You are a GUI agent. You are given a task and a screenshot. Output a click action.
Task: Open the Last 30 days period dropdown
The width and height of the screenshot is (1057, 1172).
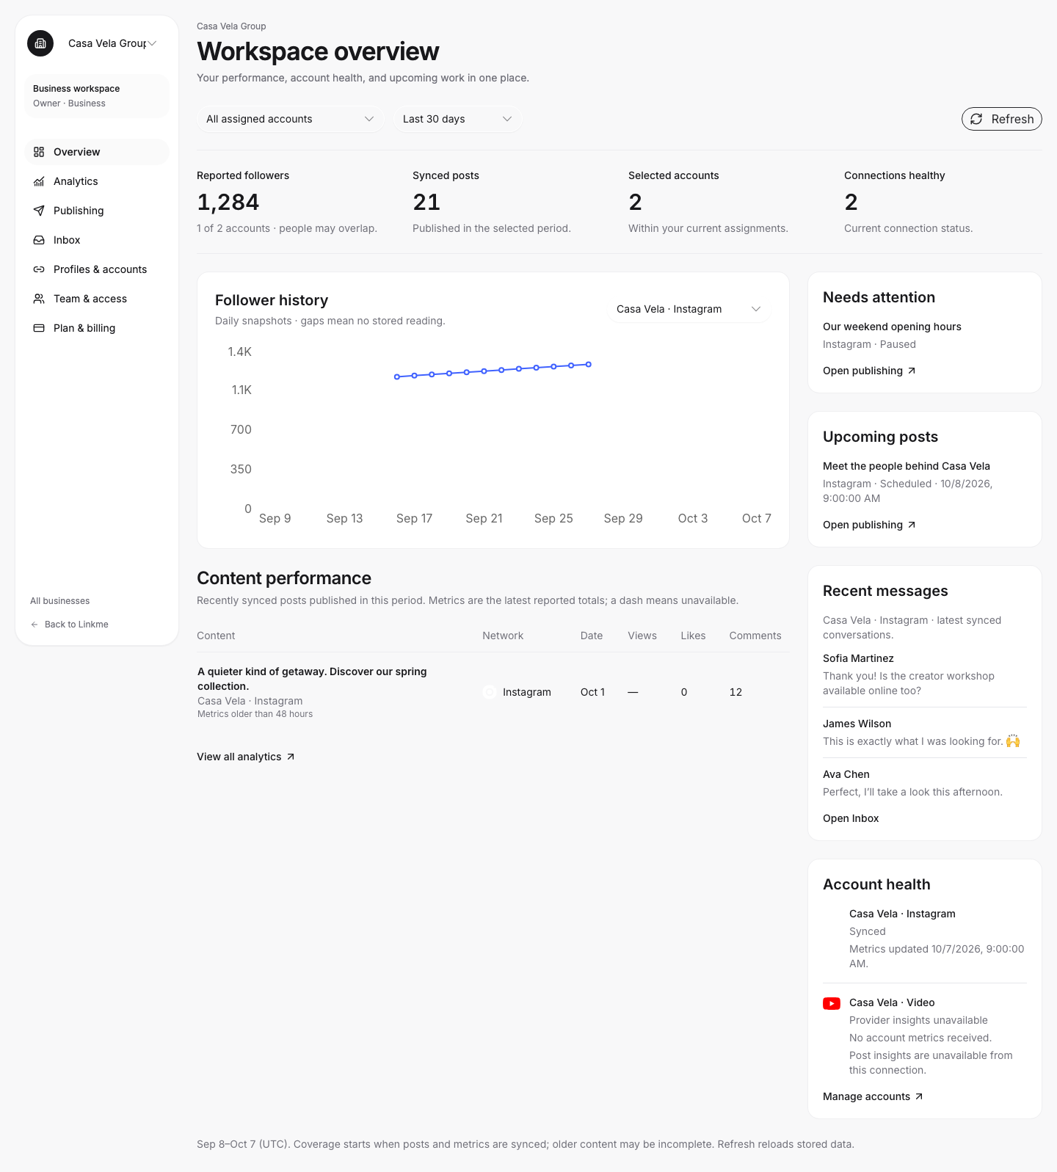pos(457,119)
